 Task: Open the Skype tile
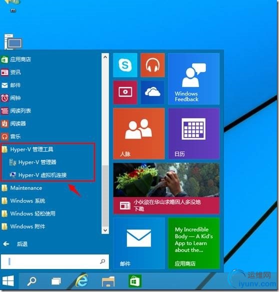coord(125,65)
